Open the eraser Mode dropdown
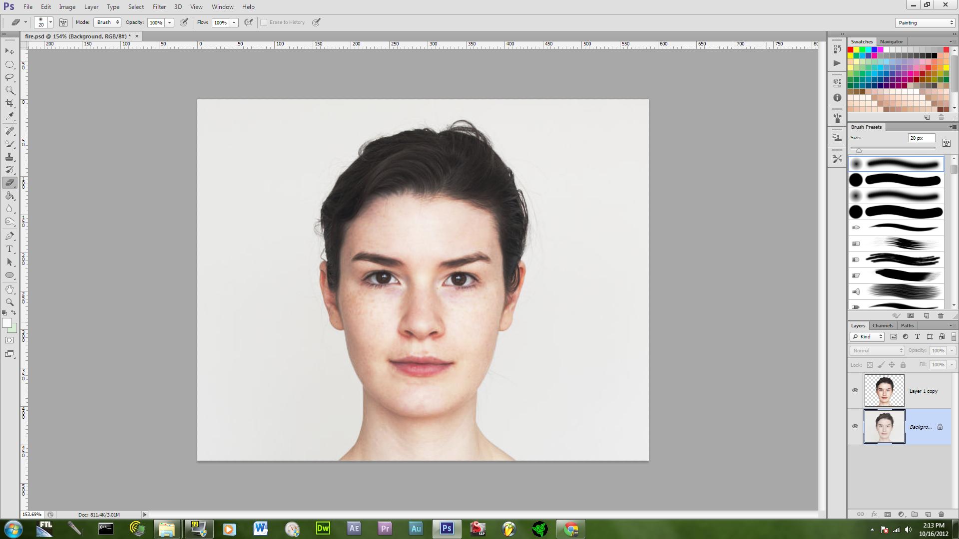 107,22
